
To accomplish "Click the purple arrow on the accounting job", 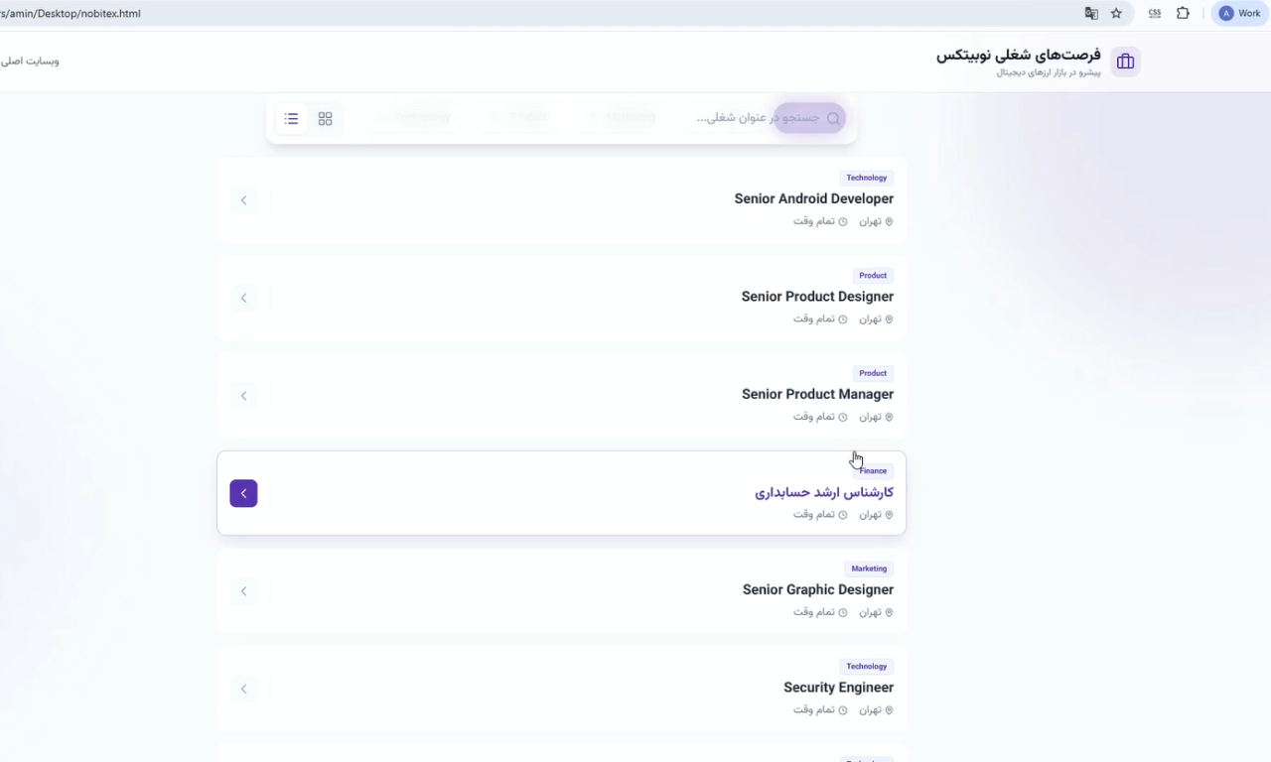I will (243, 493).
